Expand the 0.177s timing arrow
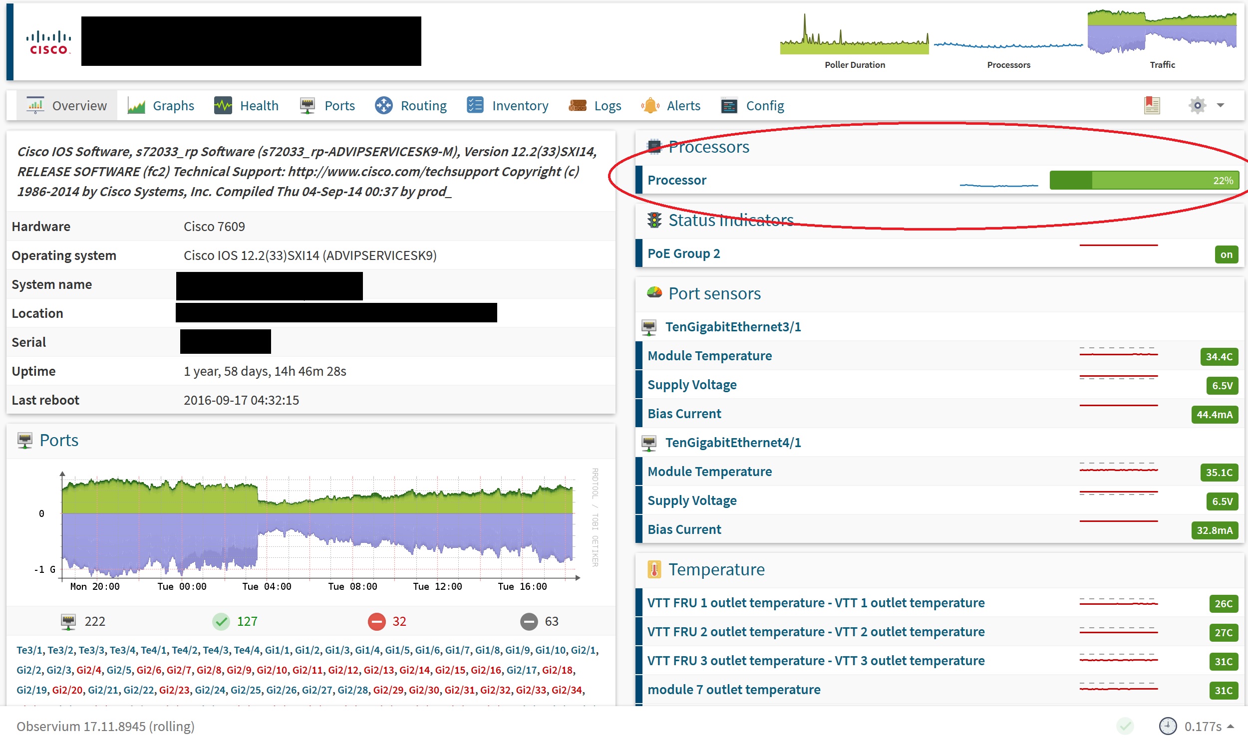 1231,727
